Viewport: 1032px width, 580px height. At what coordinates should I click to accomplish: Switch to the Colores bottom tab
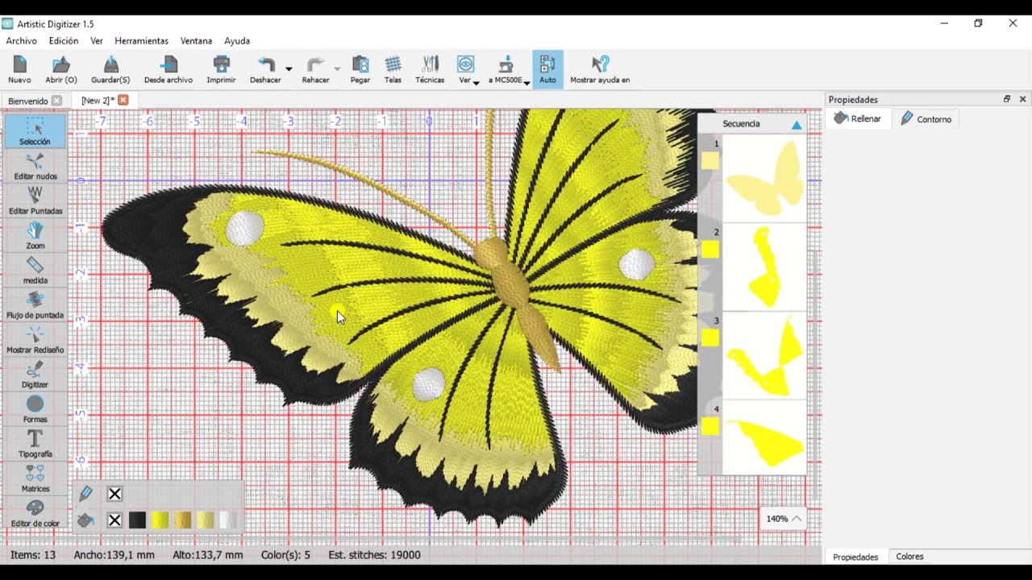point(909,557)
